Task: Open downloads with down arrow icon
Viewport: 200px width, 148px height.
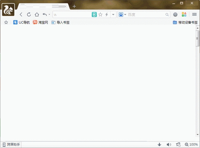Action: point(159,145)
